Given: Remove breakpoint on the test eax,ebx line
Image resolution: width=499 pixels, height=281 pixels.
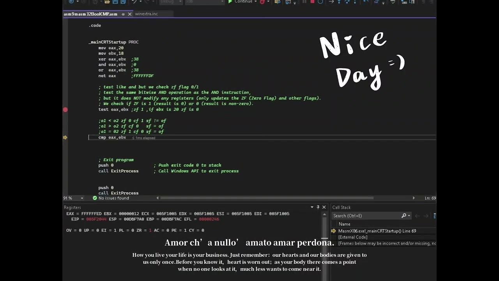Looking at the screenshot, I should 65,110.
